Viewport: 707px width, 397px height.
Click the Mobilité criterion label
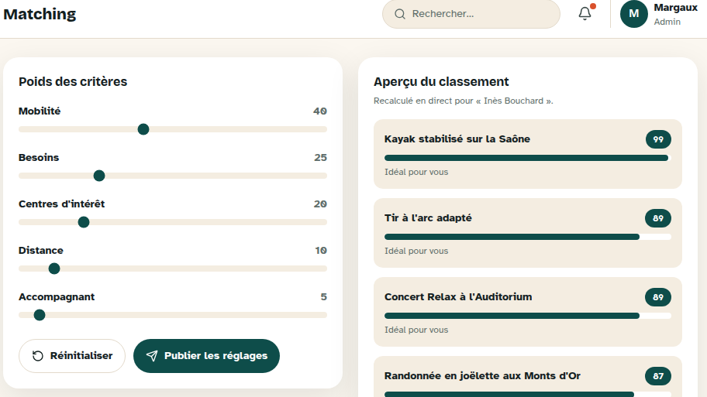(40, 111)
